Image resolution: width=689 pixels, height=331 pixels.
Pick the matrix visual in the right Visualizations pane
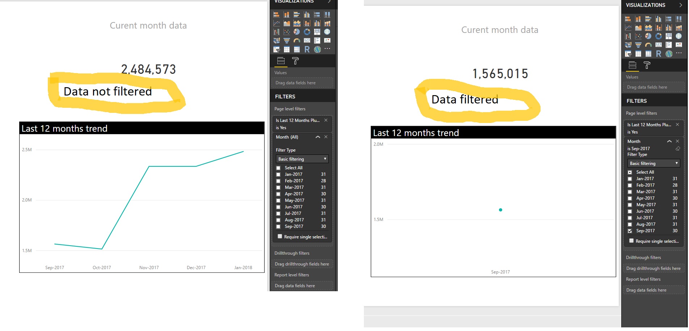648,54
